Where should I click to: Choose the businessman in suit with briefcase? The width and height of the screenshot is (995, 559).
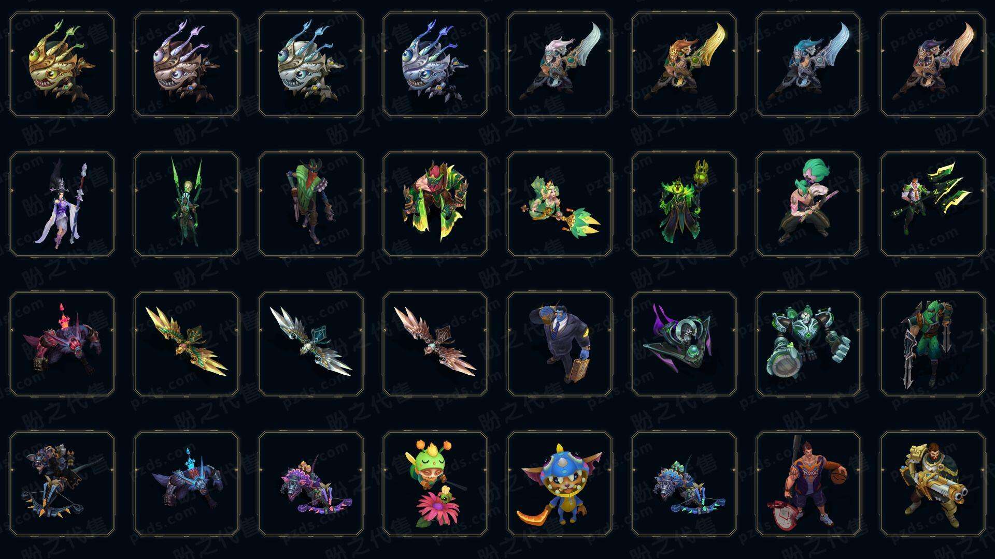[560, 344]
